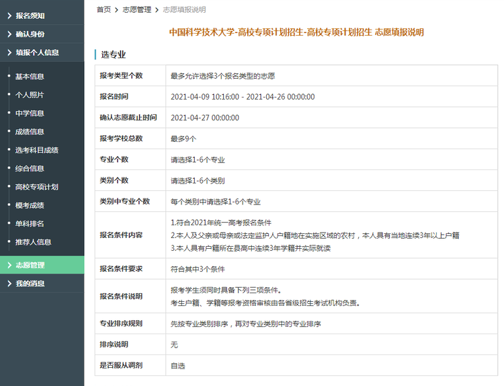Click the 志愿填报说明 breadcrumb text
This screenshot has width=504, height=386.
pyautogui.click(x=184, y=9)
